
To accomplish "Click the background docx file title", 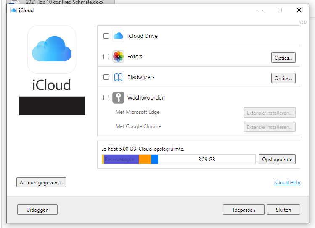I will click(65, 2).
